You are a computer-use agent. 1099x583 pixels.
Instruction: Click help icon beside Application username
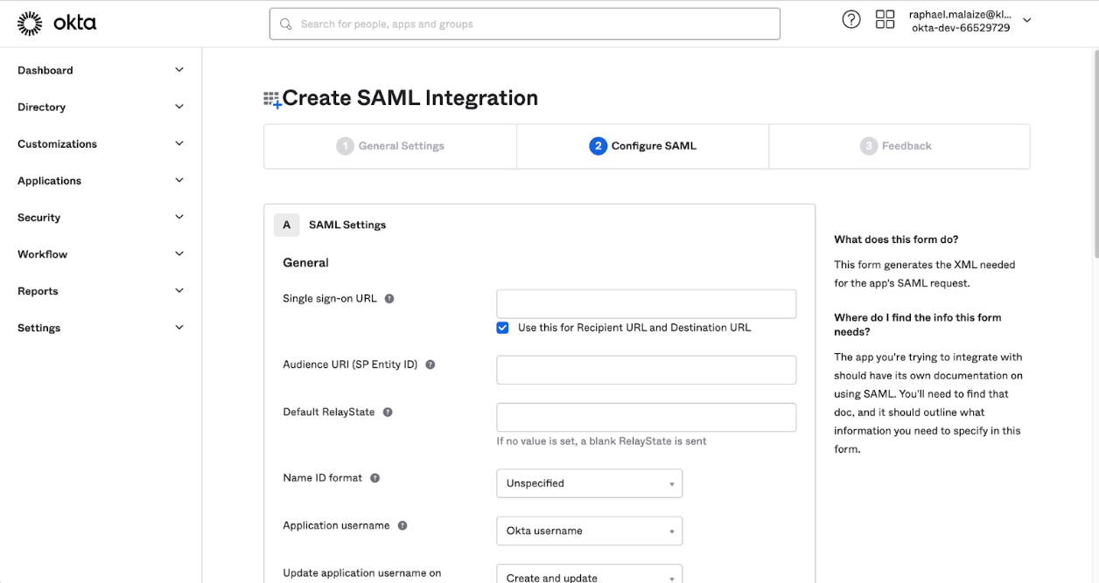point(402,526)
